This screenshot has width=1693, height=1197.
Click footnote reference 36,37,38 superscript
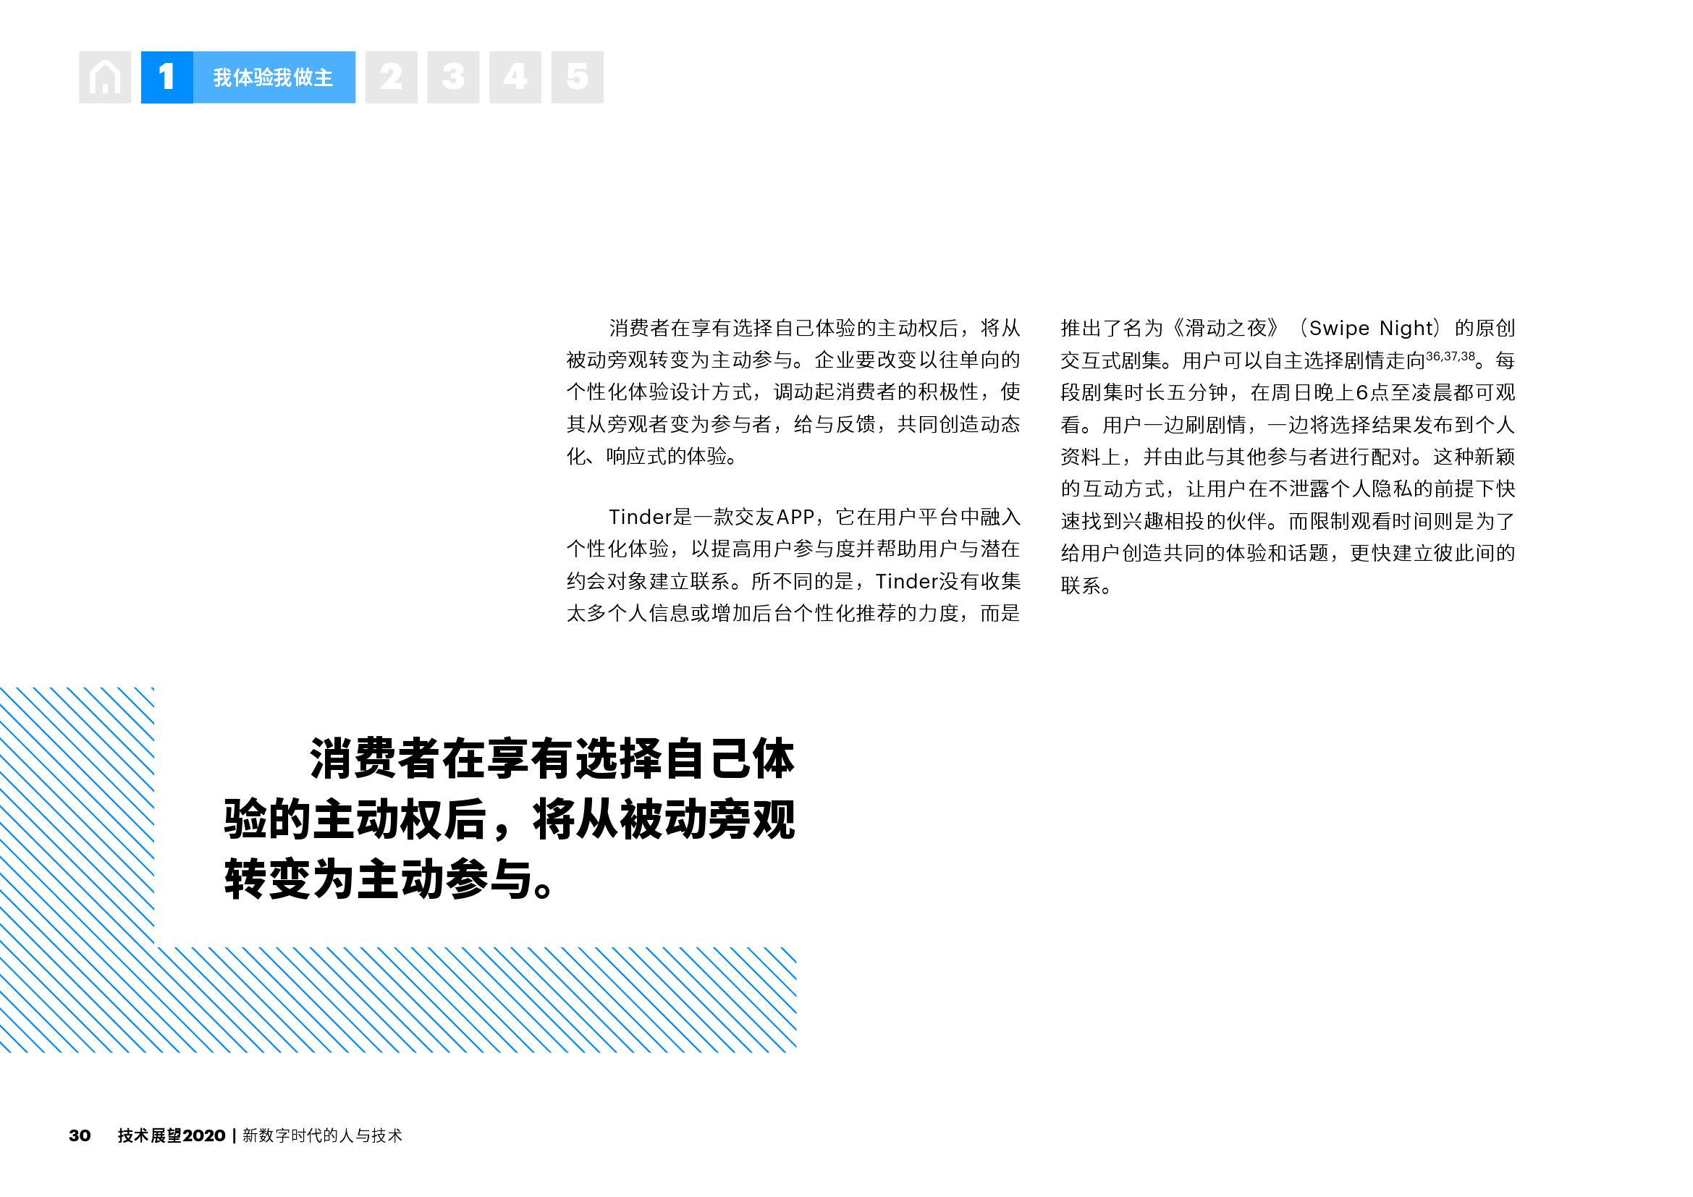click(x=1450, y=357)
